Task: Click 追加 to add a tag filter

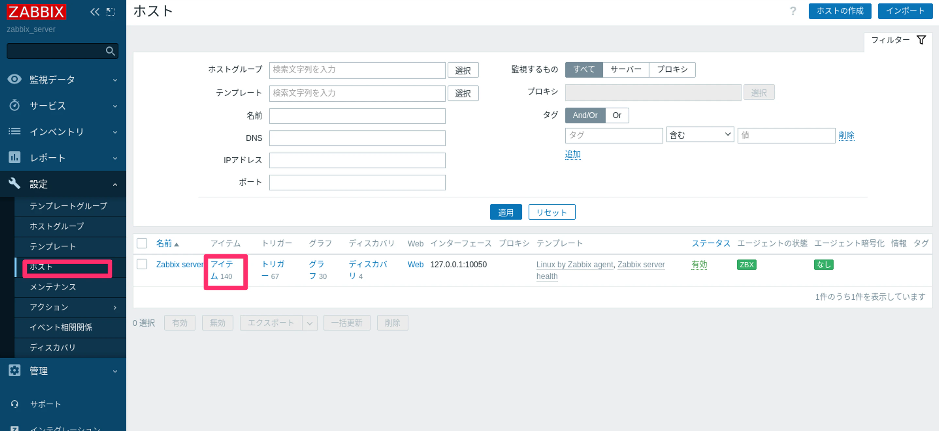Action: click(x=573, y=154)
